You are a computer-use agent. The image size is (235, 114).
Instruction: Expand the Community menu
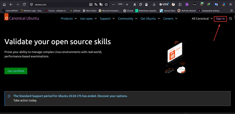click(x=127, y=18)
